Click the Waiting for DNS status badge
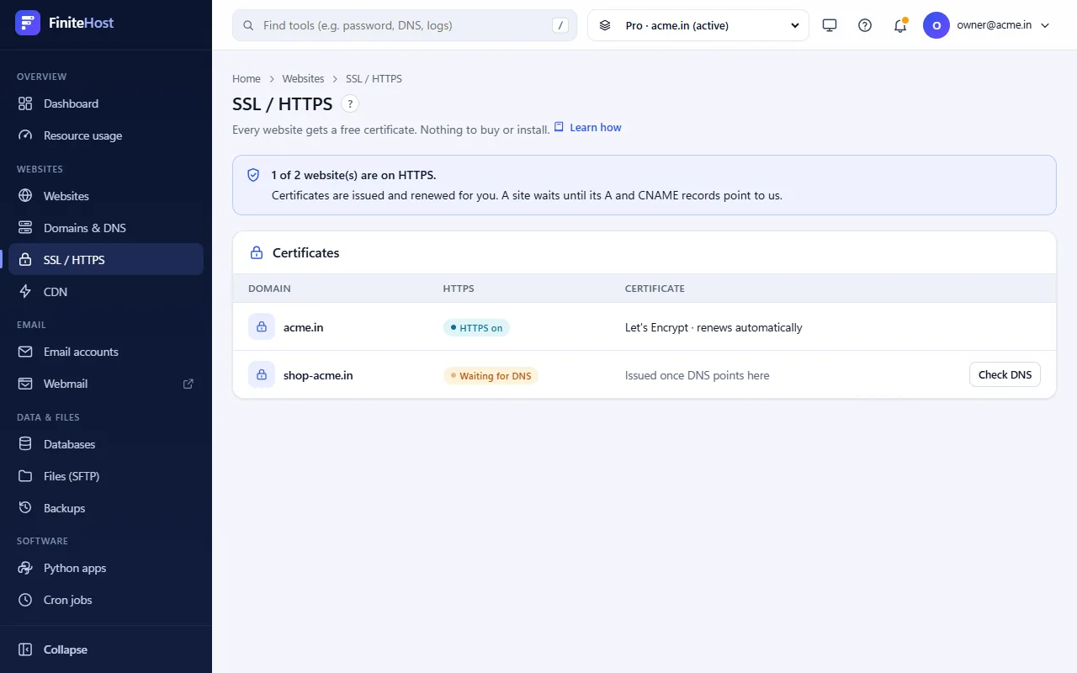1077x673 pixels. click(491, 375)
